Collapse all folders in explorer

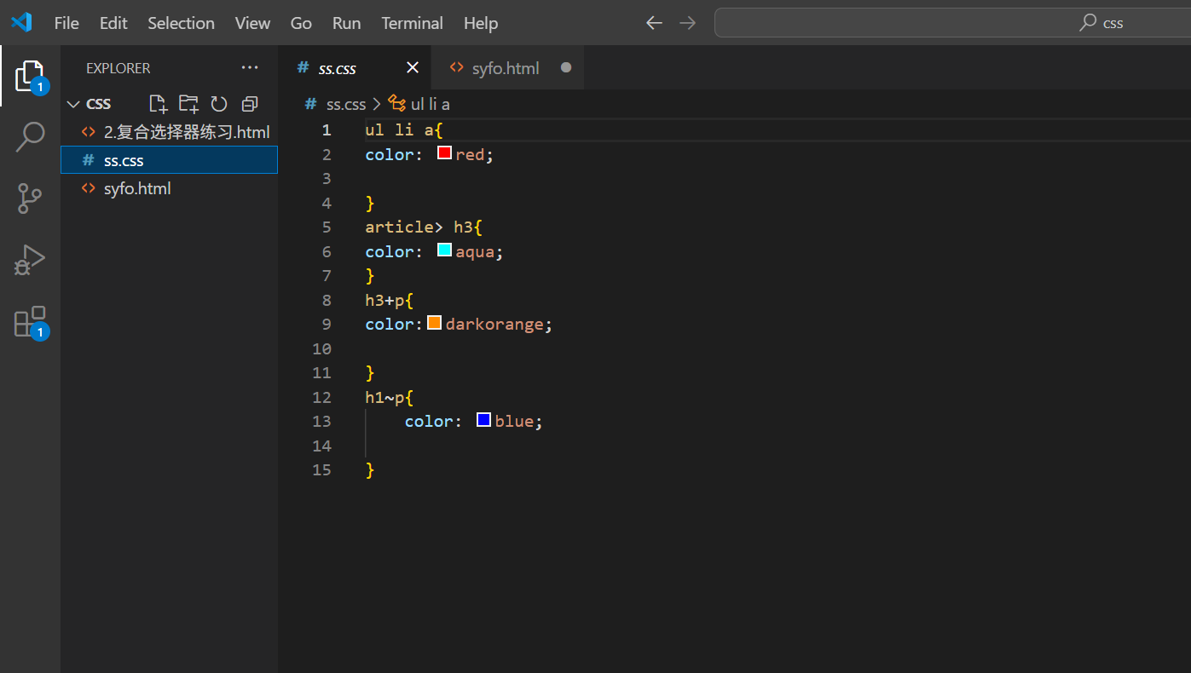click(x=250, y=104)
